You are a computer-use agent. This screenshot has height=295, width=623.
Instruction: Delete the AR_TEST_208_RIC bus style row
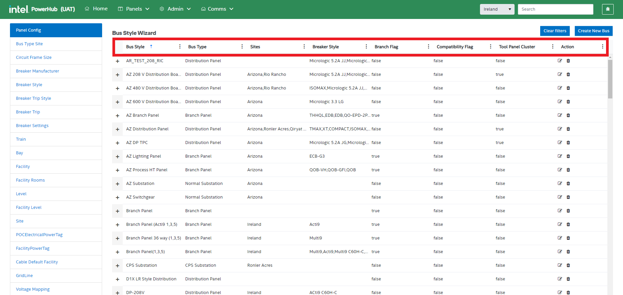[x=568, y=61]
